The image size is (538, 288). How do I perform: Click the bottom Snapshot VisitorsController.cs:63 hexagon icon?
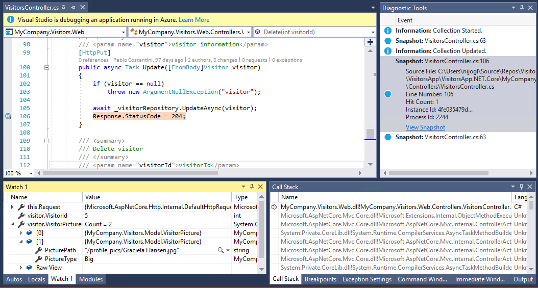[388, 137]
